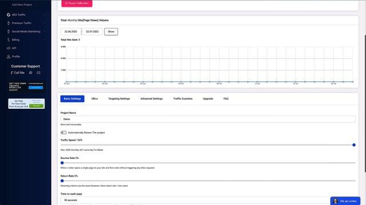This screenshot has height=205, width=366.
Task: Expand the Premium Traffic menu chevron
Action: 45,23
